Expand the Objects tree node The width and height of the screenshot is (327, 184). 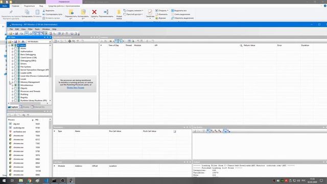click(12, 88)
